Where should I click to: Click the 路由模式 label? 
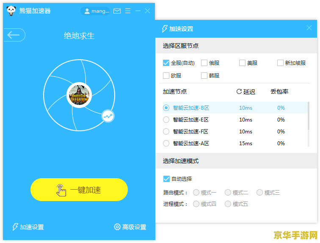pyautogui.click(x=175, y=193)
